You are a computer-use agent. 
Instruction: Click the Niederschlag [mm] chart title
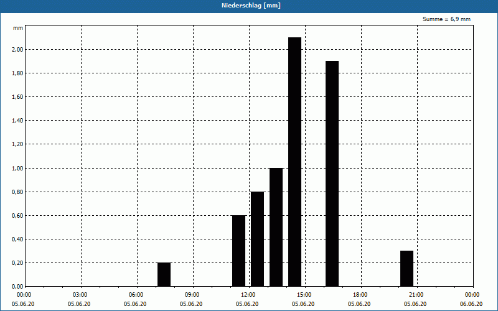tap(251, 6)
